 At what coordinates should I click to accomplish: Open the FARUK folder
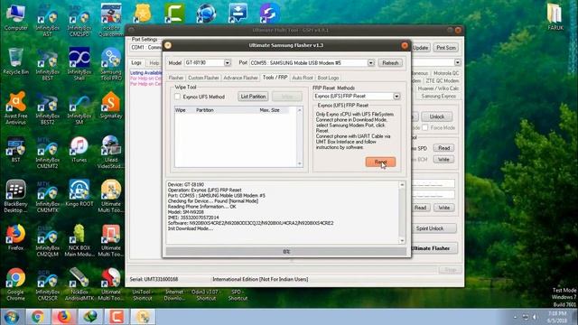[555, 17]
